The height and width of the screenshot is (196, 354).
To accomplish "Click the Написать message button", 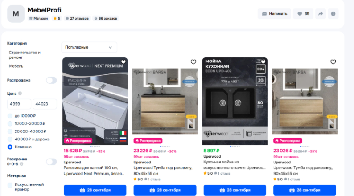I will point(274,14).
